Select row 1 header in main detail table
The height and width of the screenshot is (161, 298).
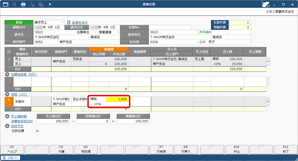coord(9,62)
